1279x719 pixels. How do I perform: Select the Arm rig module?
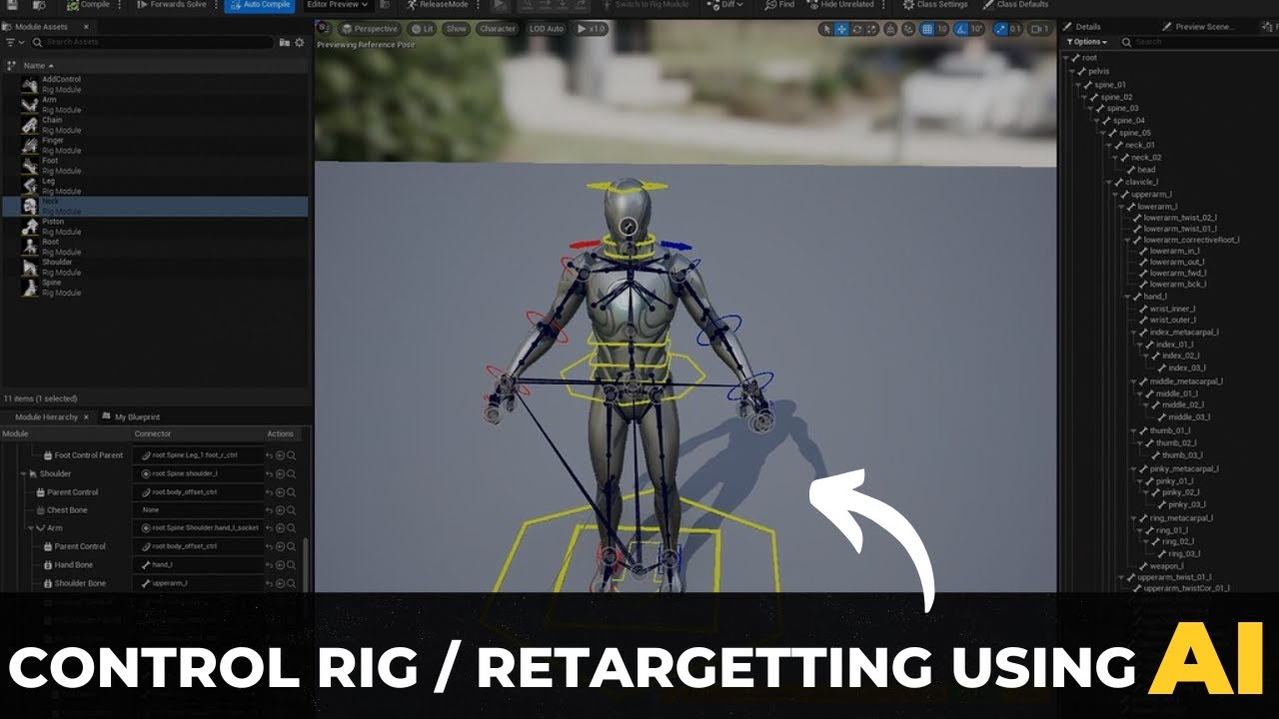[x=155, y=105]
